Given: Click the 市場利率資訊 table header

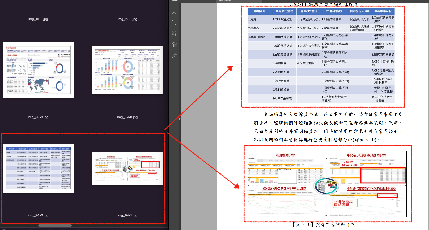Looking at the screenshot, I should pos(335,11).
